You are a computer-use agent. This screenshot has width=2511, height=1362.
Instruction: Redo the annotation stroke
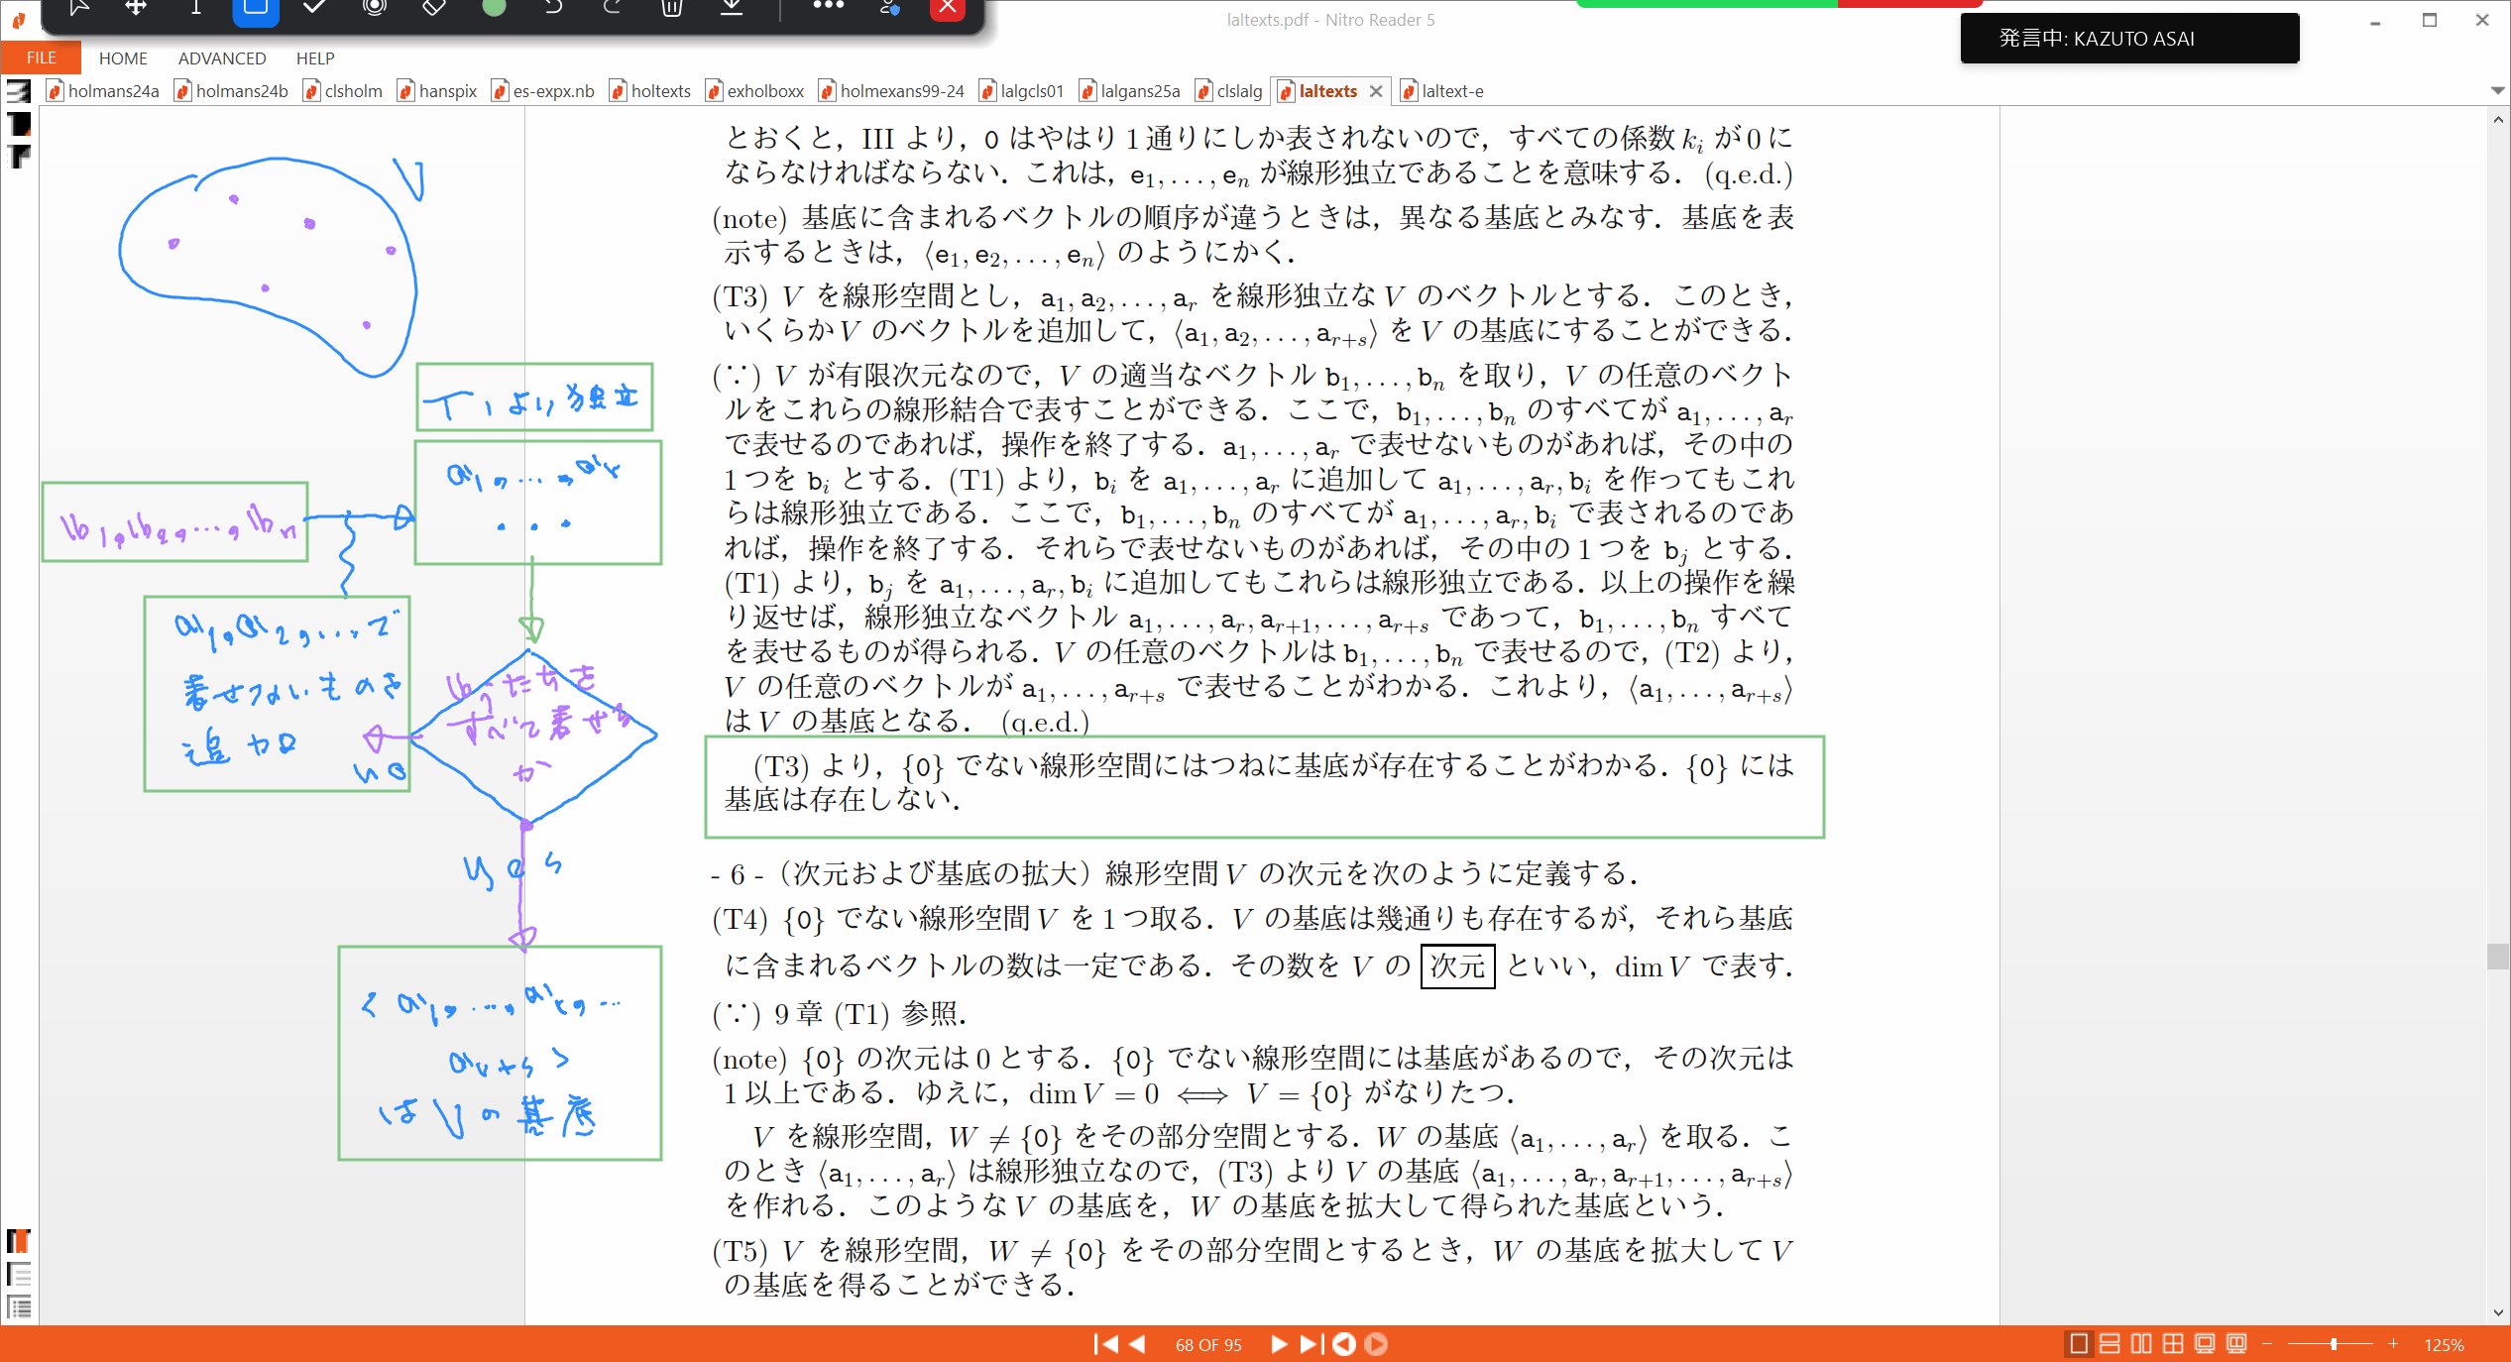click(x=613, y=8)
